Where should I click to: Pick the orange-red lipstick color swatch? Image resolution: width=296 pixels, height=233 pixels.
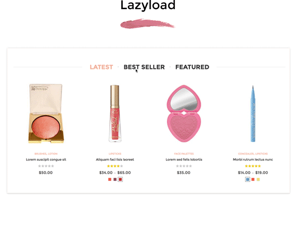coord(110,179)
